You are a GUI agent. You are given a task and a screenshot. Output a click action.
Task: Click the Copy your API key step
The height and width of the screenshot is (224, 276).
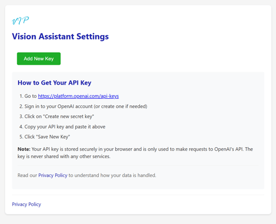click(x=65, y=127)
